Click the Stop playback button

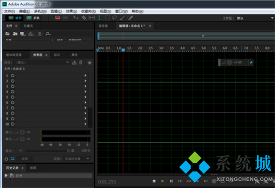154,181
